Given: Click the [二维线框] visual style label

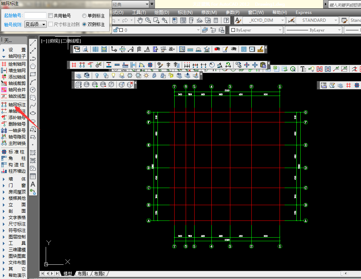Looking at the screenshot, I should [x=71, y=41].
